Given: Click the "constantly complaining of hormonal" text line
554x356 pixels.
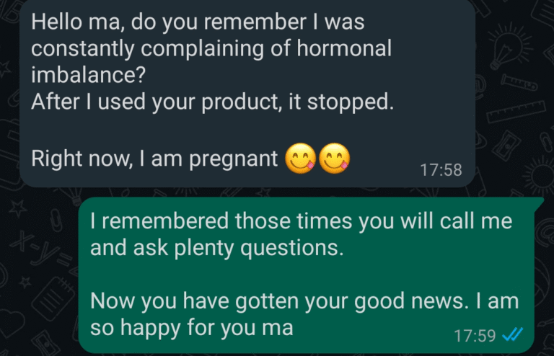Looking at the screenshot, I should [x=211, y=48].
